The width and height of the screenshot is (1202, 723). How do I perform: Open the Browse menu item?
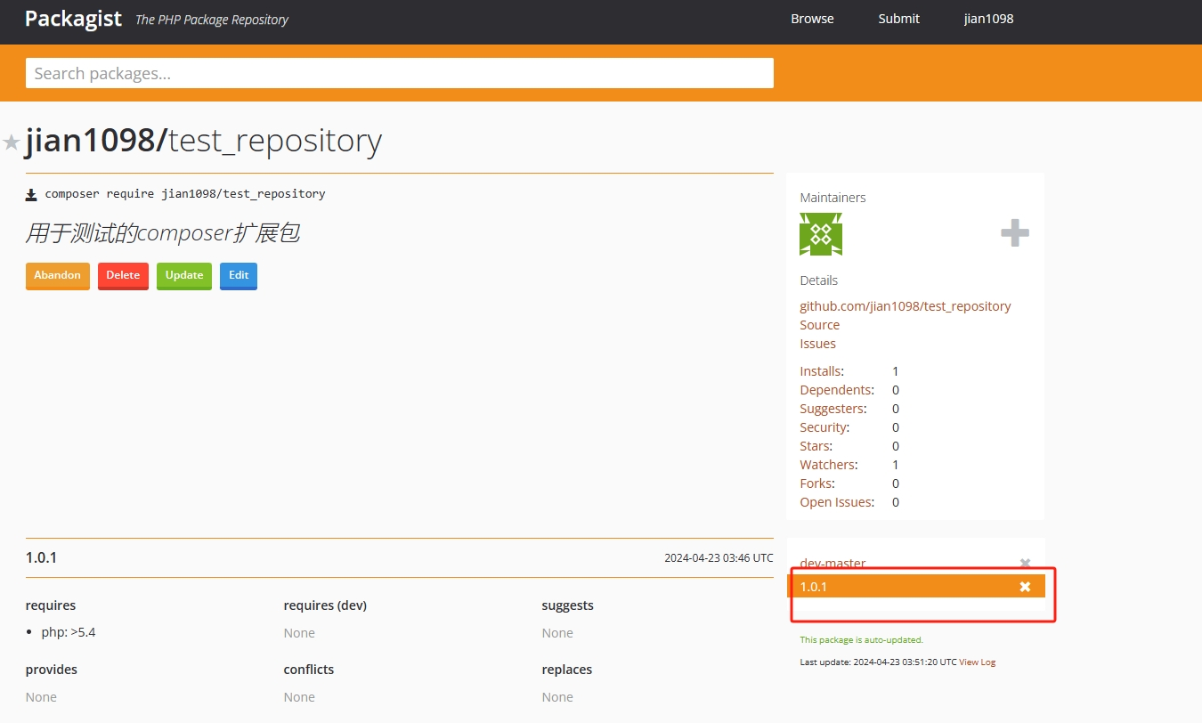(812, 19)
